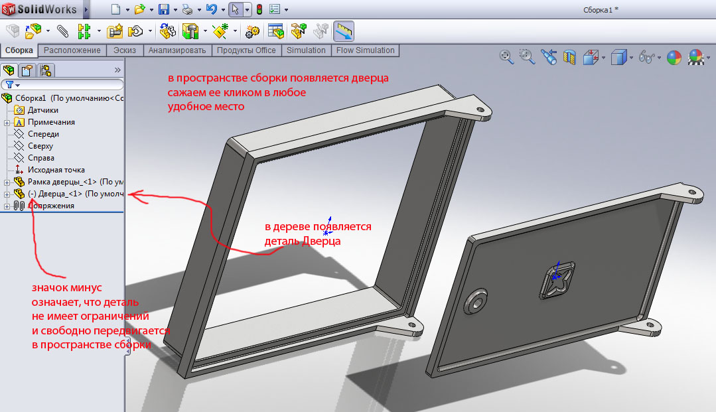This screenshot has width=716, height=412.
Task: Expand the Сопряжения mates folder
Action: [x=7, y=206]
